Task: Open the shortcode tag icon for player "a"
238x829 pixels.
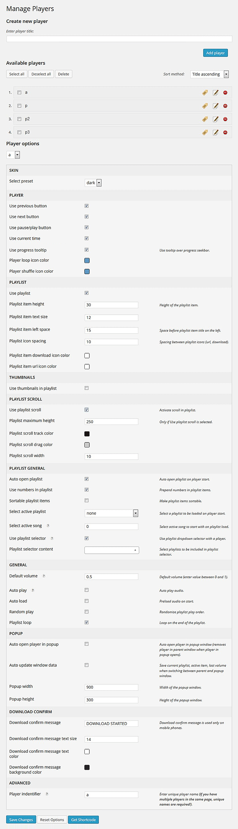Action: [x=205, y=92]
